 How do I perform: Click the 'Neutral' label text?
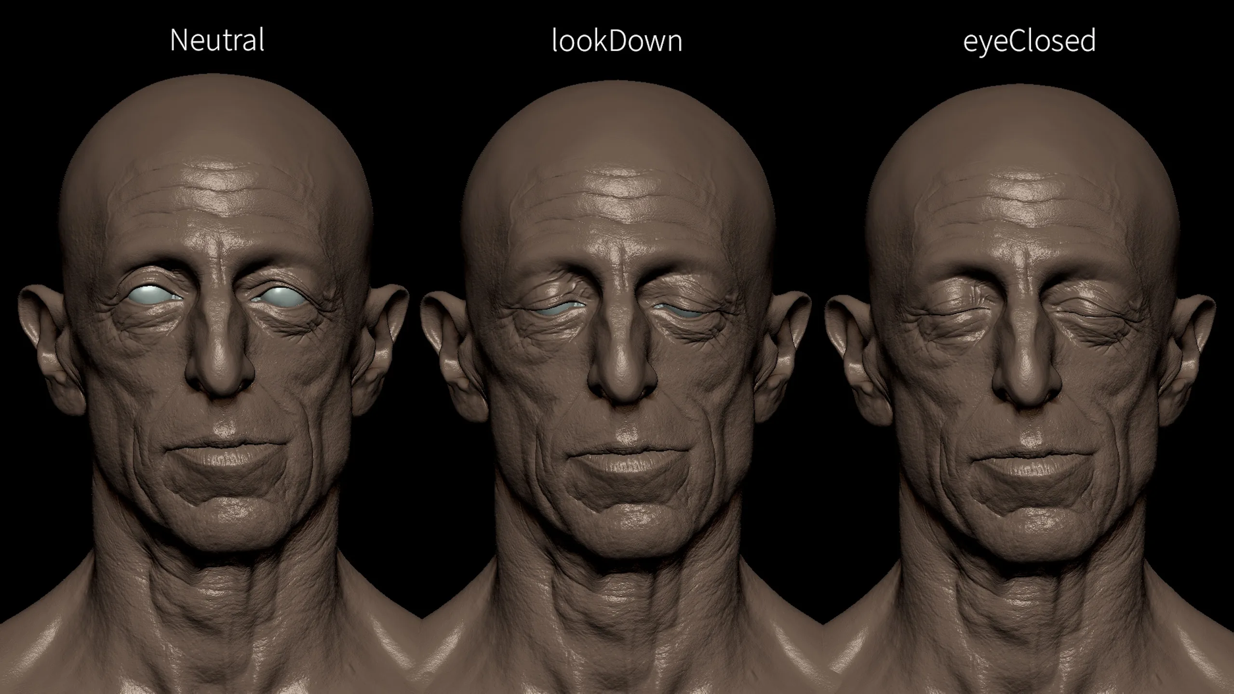pyautogui.click(x=217, y=40)
